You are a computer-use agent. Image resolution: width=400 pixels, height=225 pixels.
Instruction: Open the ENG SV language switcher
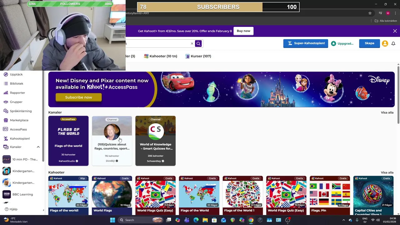(365, 220)
